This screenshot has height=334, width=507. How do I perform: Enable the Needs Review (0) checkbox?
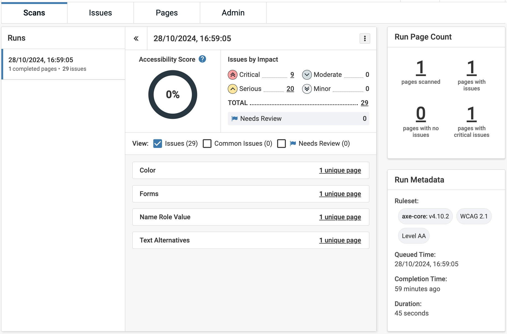tap(281, 143)
